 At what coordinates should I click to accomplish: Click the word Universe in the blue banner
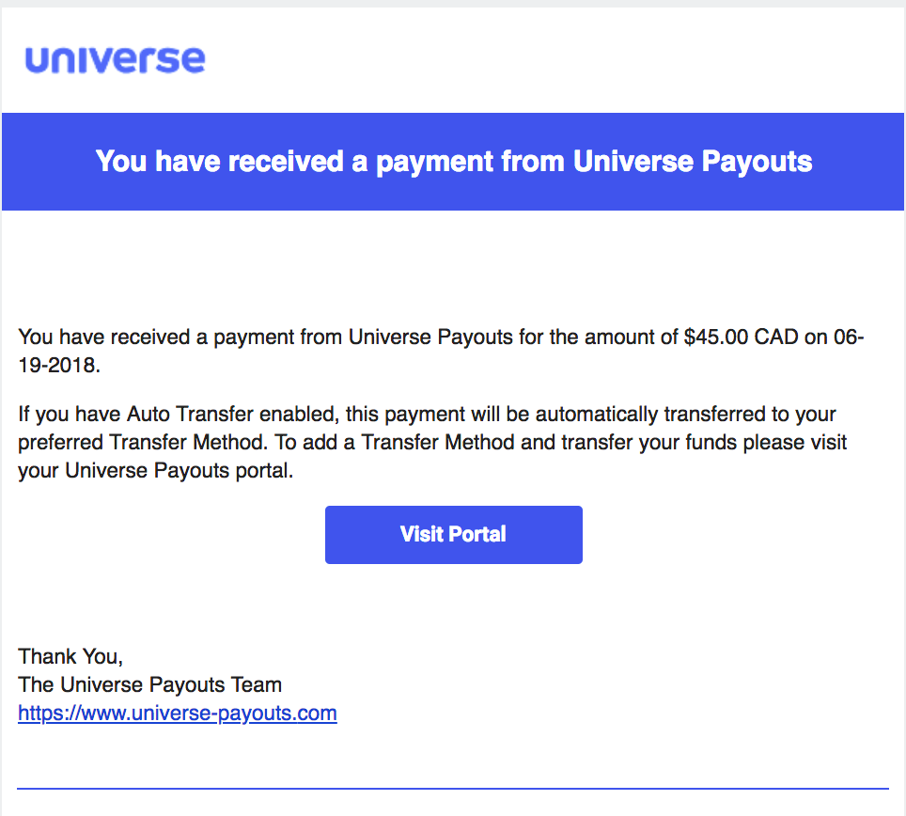click(633, 162)
